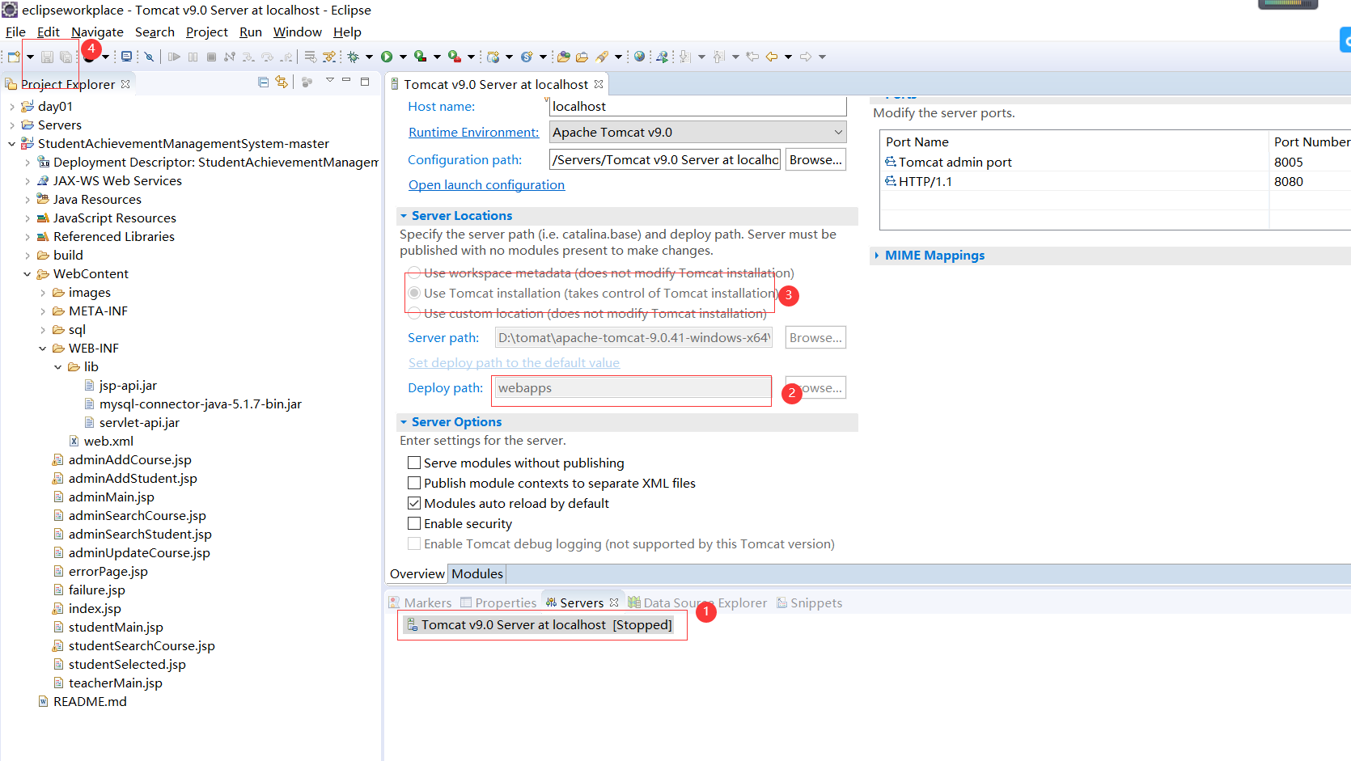Click the Open Type folder icon

pyautogui.click(x=564, y=57)
